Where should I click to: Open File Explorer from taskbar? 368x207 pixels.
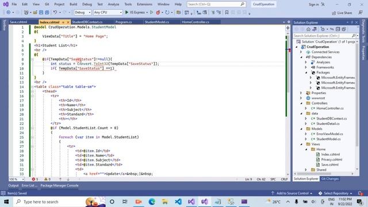(165, 202)
